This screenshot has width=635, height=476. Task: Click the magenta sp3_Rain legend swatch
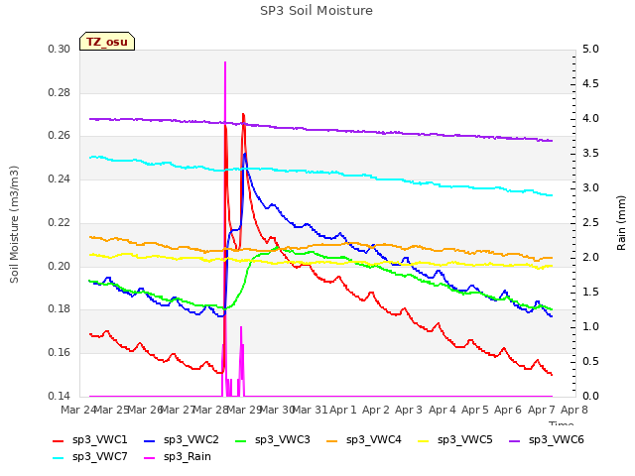click(150, 458)
